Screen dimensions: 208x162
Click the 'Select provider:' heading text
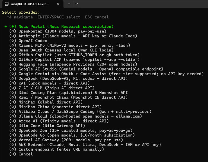pos(21,12)
